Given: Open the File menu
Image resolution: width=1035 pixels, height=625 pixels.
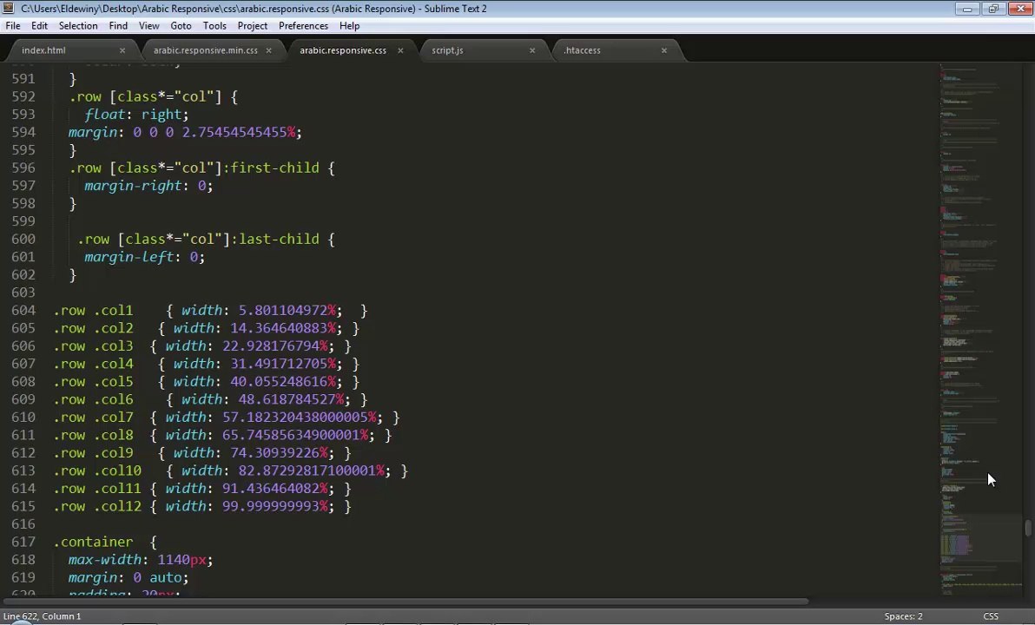Looking at the screenshot, I should click(12, 26).
